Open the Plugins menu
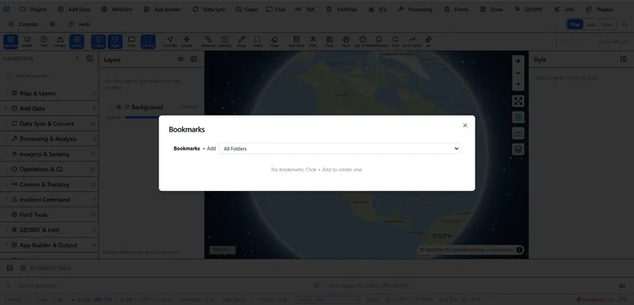Viewport: 634px width, 305px height. 600,10
